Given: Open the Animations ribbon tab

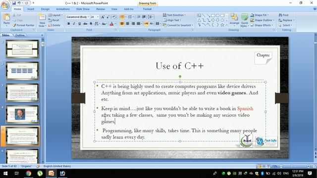Looking at the screenshot, I should [63, 9].
